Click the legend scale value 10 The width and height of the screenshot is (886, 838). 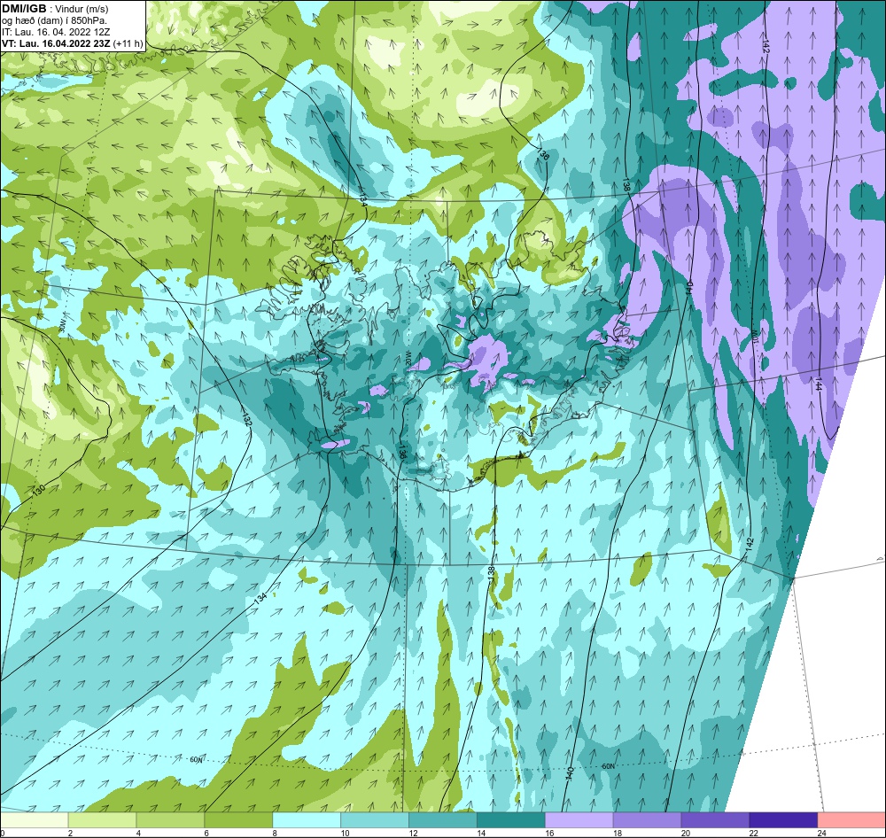(345, 833)
